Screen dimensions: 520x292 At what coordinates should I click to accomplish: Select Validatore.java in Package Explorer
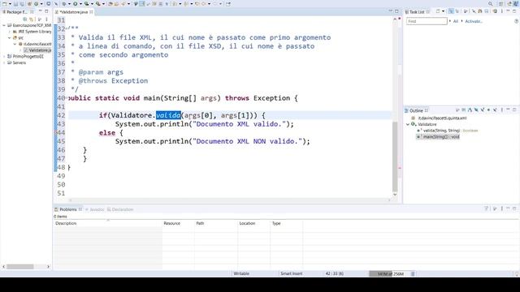point(37,50)
